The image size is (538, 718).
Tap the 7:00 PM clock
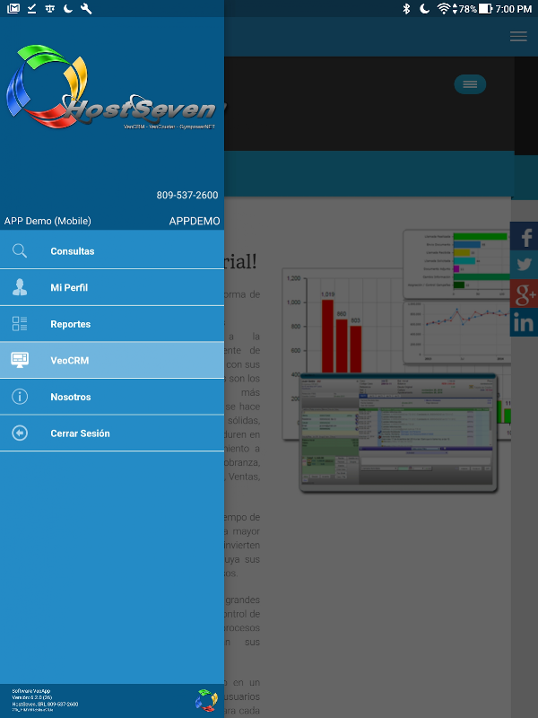point(514,9)
